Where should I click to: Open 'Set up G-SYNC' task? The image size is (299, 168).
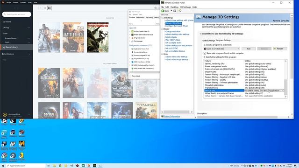pos(171,49)
